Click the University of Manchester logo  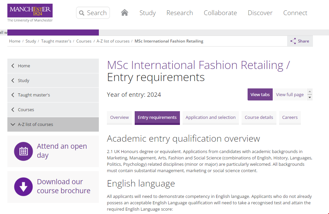(x=30, y=12)
